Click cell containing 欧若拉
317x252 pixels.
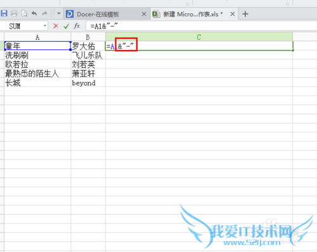tap(37, 64)
